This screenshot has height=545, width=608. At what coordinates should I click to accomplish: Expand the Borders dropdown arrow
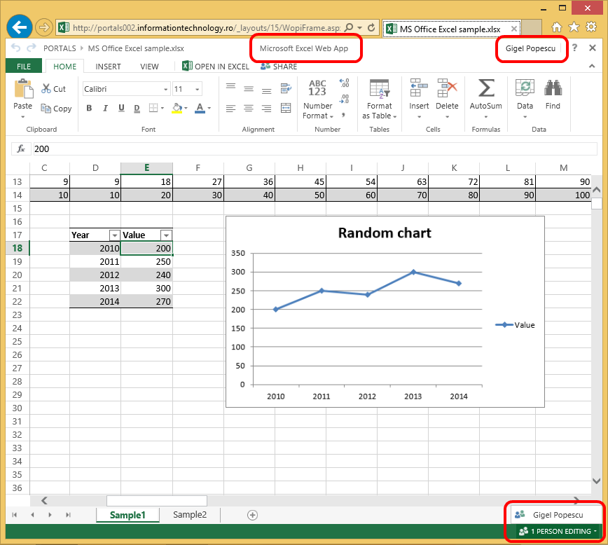pyautogui.click(x=162, y=108)
